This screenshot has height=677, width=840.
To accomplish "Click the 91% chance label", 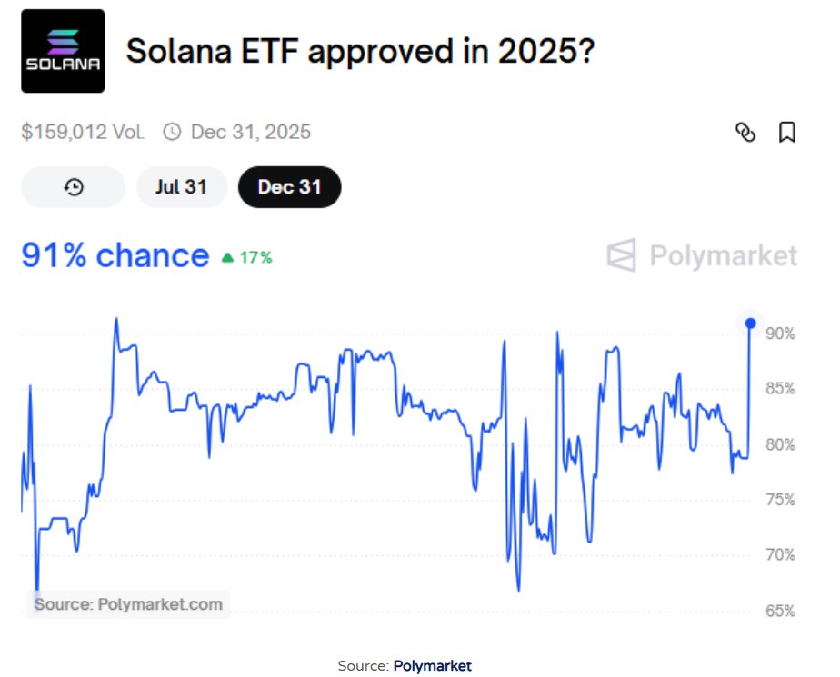I will click(x=115, y=255).
